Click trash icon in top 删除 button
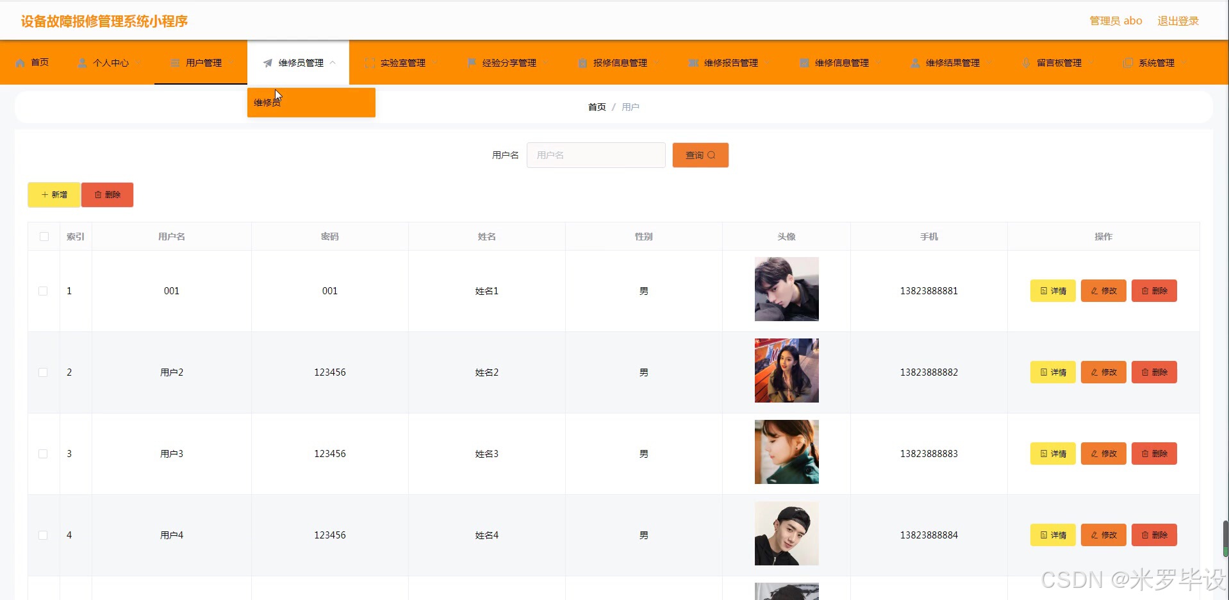 click(98, 195)
